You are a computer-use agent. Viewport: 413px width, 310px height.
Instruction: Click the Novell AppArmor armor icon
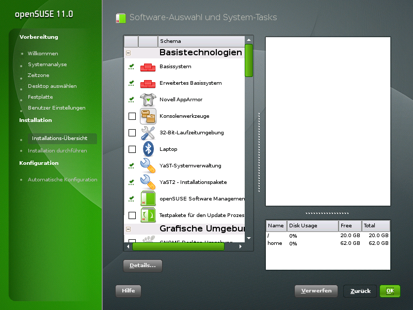coord(148,100)
